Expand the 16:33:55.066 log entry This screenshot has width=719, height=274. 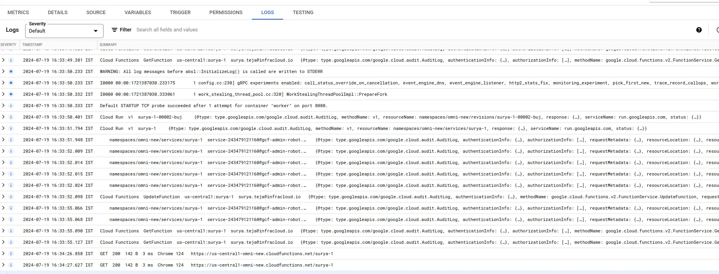(x=3, y=208)
